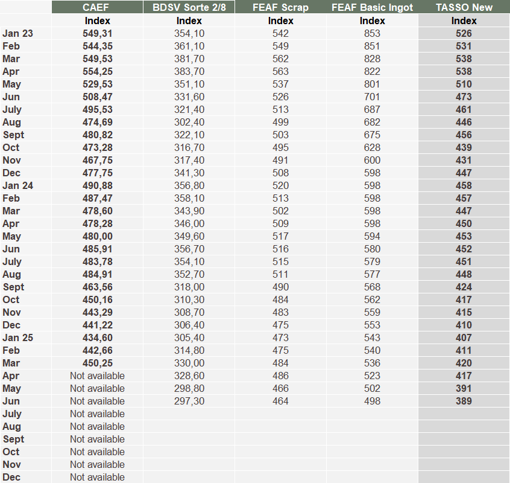The height and width of the screenshot is (483, 510).
Task: Select CAEF cell 554,25
Action: pos(97,72)
